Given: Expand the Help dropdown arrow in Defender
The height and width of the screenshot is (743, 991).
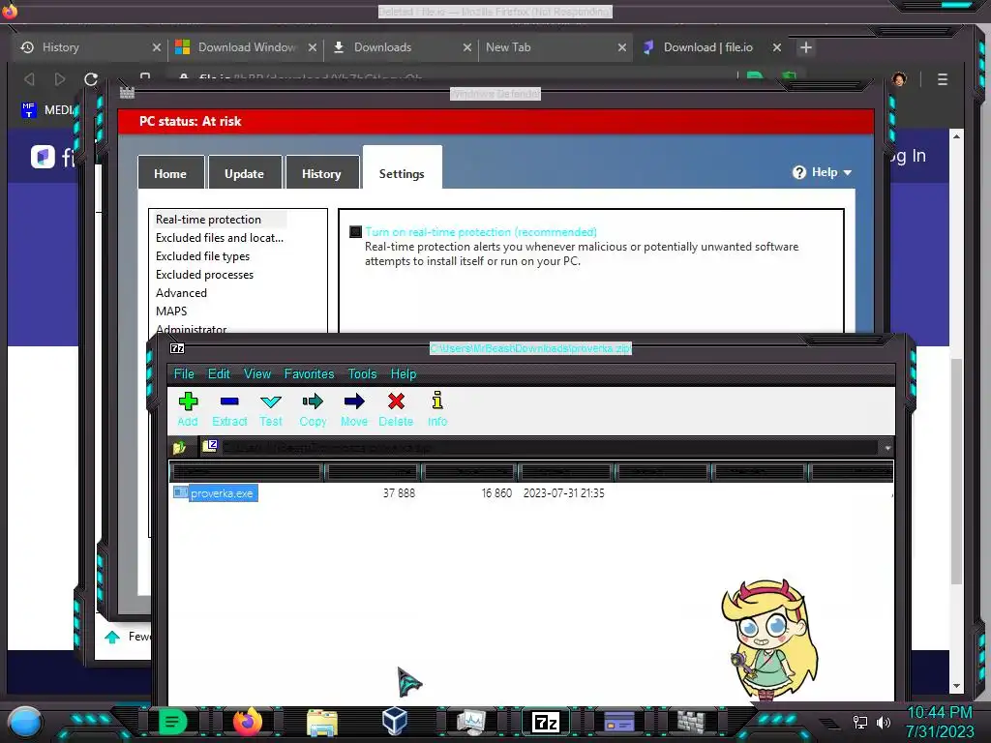Looking at the screenshot, I should tap(848, 172).
